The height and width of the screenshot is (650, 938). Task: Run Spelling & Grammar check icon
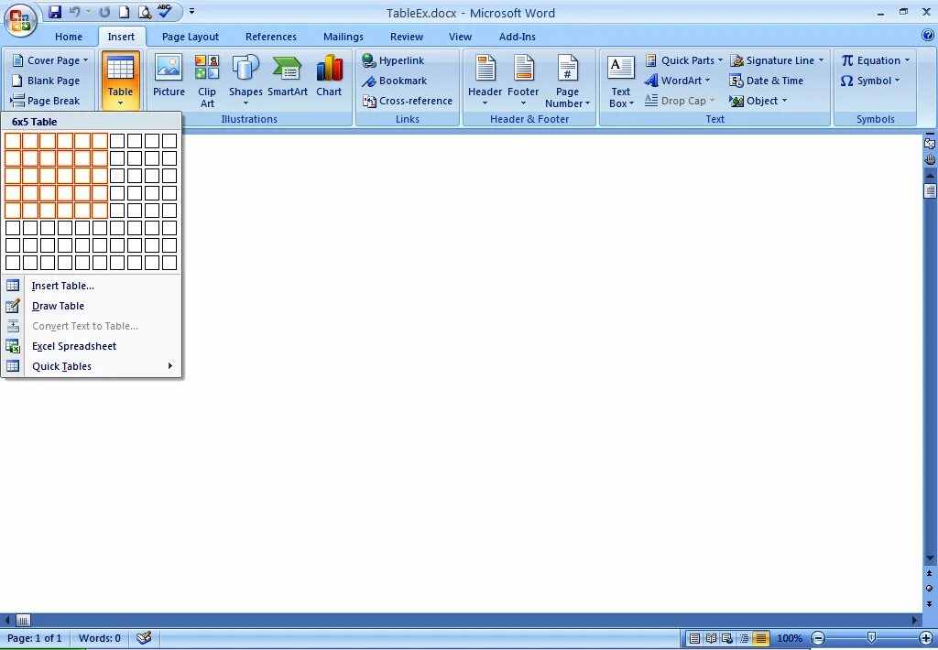164,11
